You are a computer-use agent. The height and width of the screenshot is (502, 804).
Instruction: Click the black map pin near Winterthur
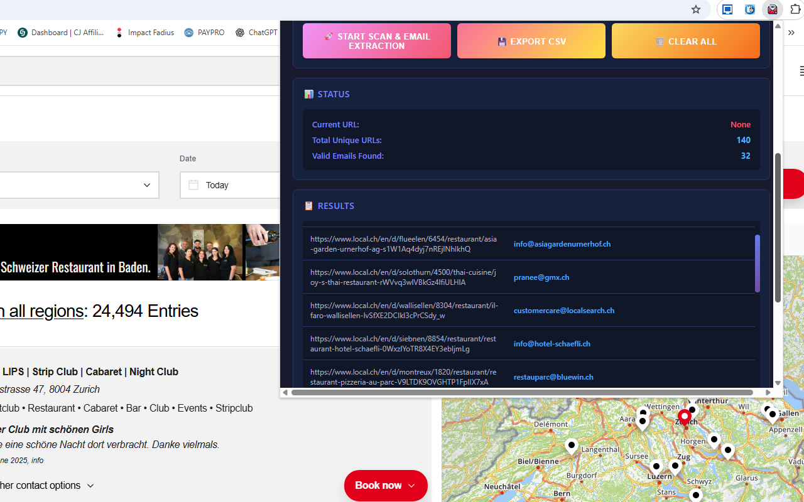[692, 410]
